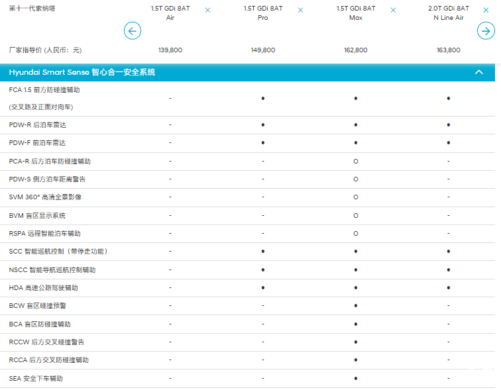This screenshot has height=390, width=501.
Task: Click the optional circle for PCA-R under Max
Action: [x=356, y=161]
